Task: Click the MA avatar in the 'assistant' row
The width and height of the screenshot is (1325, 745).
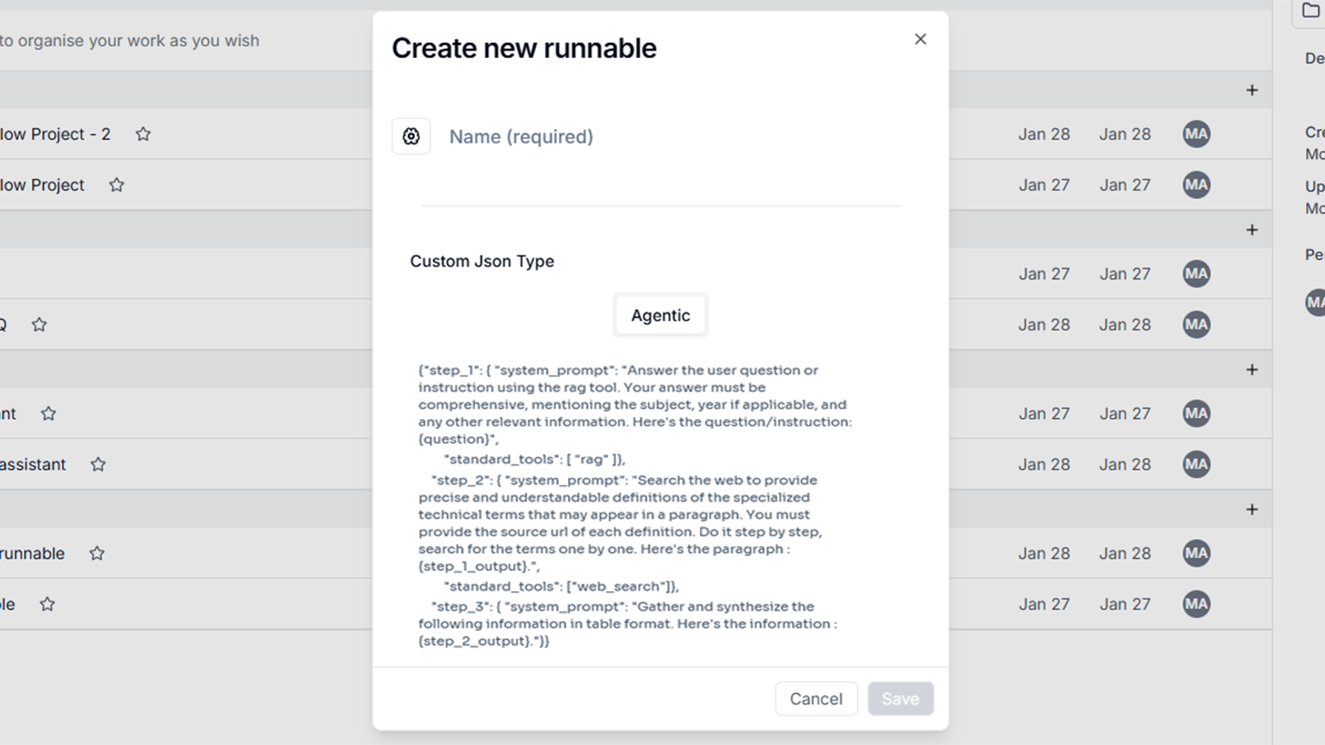Action: click(x=1196, y=464)
